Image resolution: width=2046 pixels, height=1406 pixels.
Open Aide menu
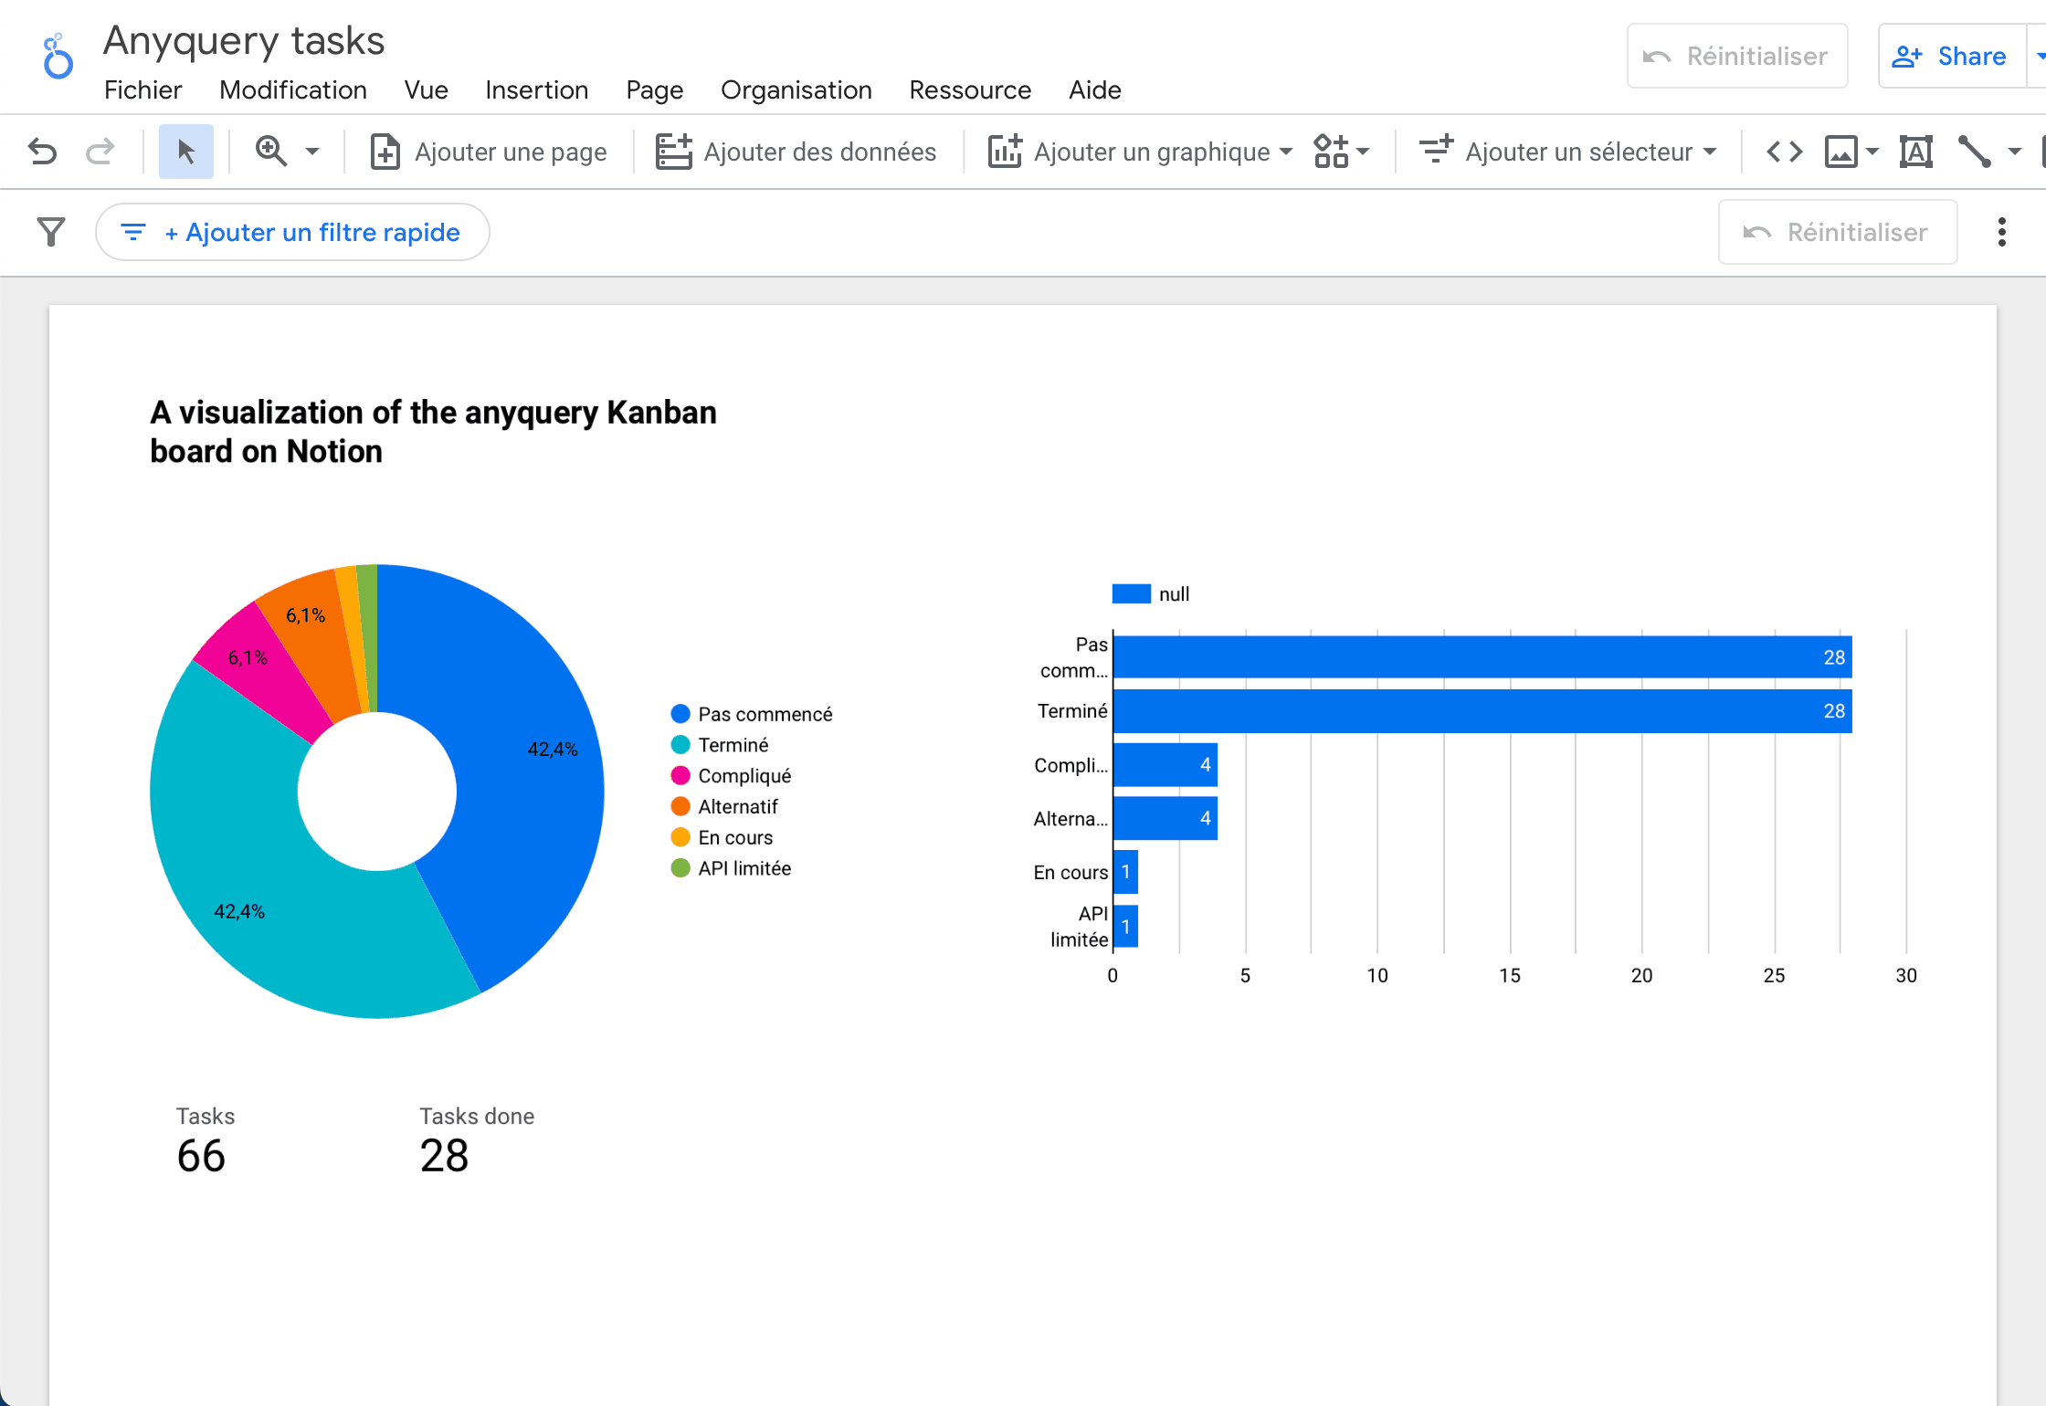tap(1094, 89)
